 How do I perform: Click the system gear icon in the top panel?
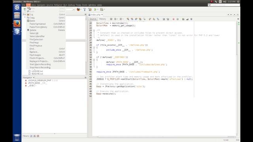tap(238, 2)
